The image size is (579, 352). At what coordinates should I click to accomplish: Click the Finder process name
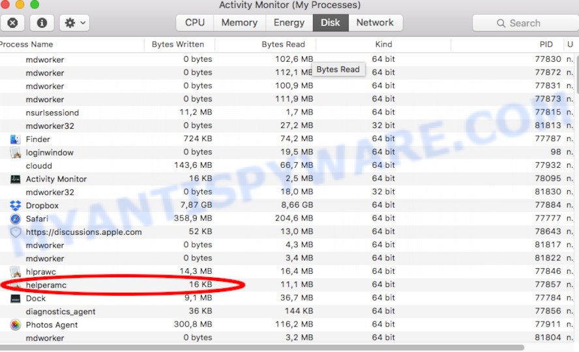[38, 139]
